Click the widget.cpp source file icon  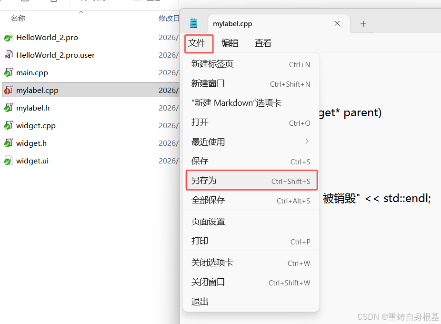[x=9, y=125]
